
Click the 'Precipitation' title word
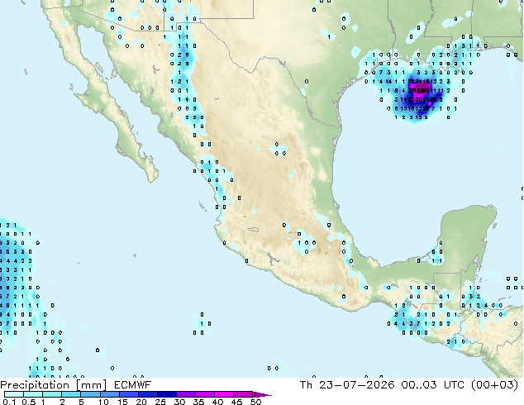[x=35, y=385]
